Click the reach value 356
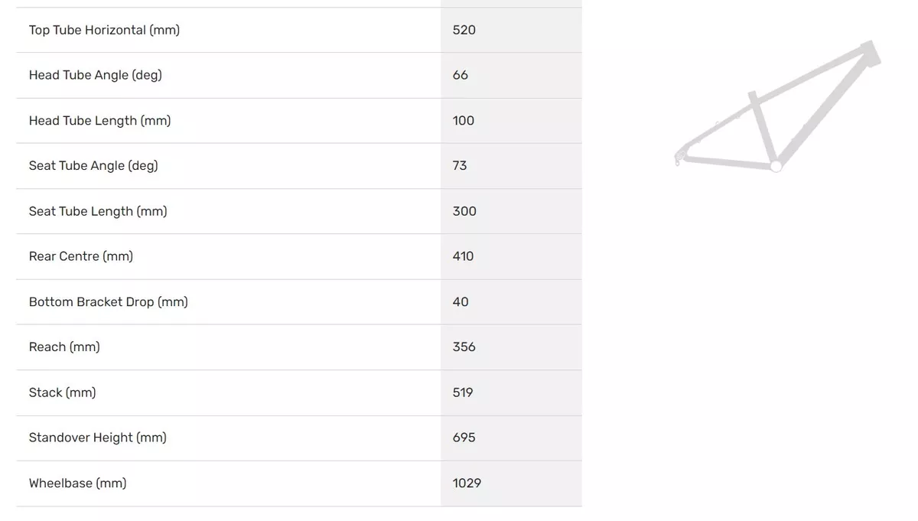The width and height of the screenshot is (918, 521). pyautogui.click(x=464, y=347)
